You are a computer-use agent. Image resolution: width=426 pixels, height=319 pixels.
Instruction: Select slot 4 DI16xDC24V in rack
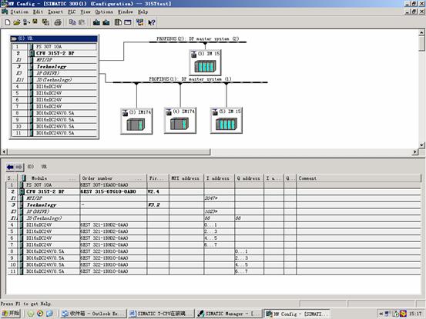[54, 86]
